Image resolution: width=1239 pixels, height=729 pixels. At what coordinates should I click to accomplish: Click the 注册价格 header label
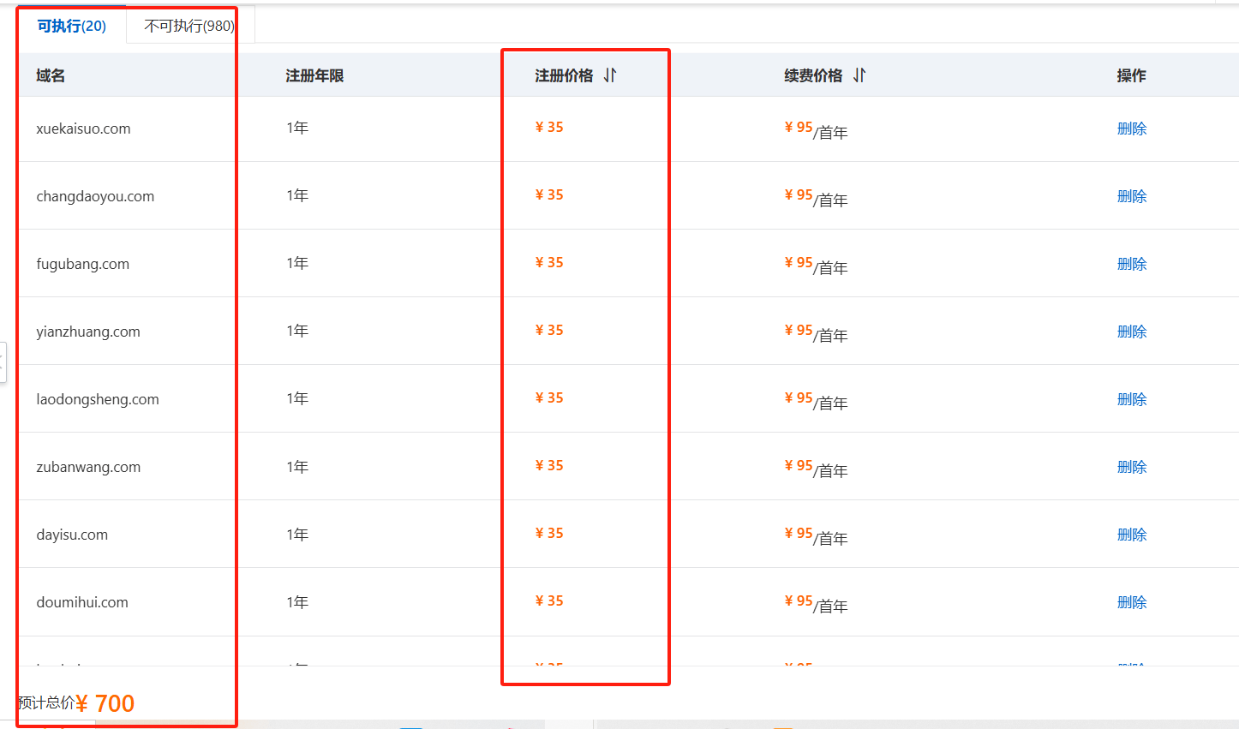point(564,75)
